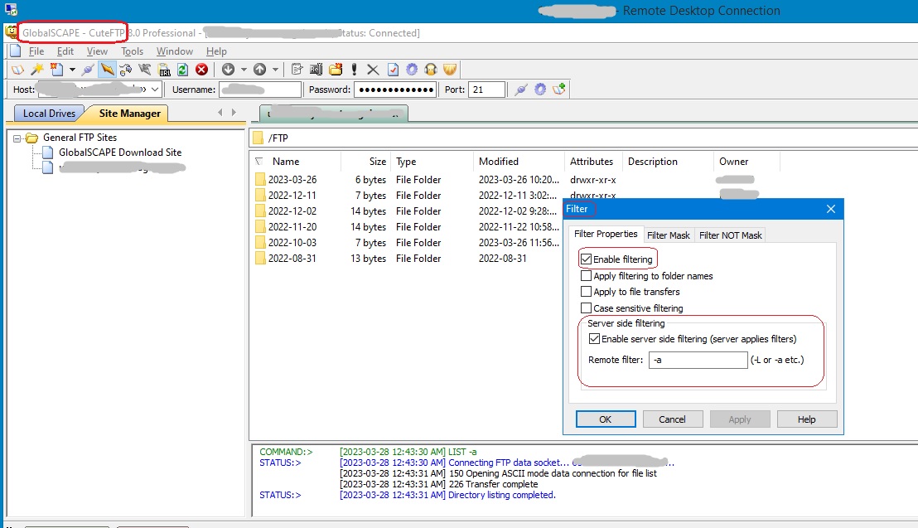Enable the Apply filtering to folder names checkbox

click(x=587, y=276)
